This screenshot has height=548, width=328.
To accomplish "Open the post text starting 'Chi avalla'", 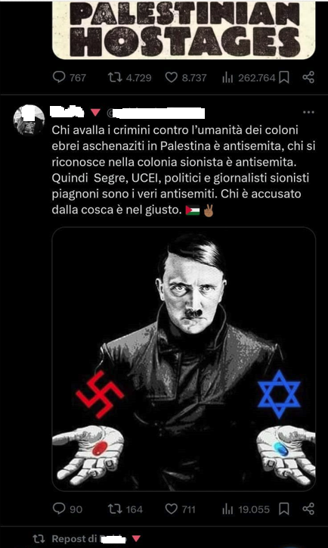I will [184, 170].
